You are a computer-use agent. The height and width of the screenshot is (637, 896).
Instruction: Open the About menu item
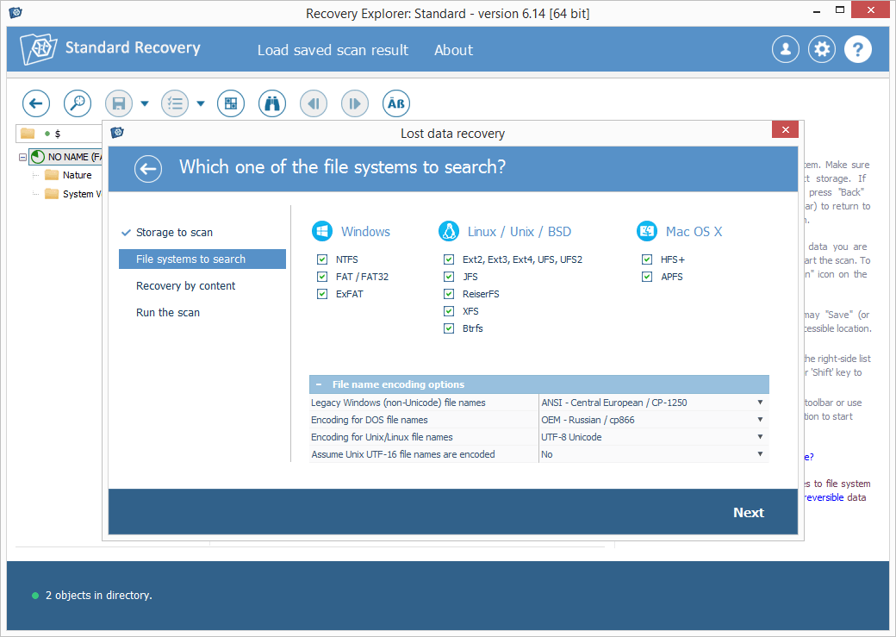click(x=454, y=50)
